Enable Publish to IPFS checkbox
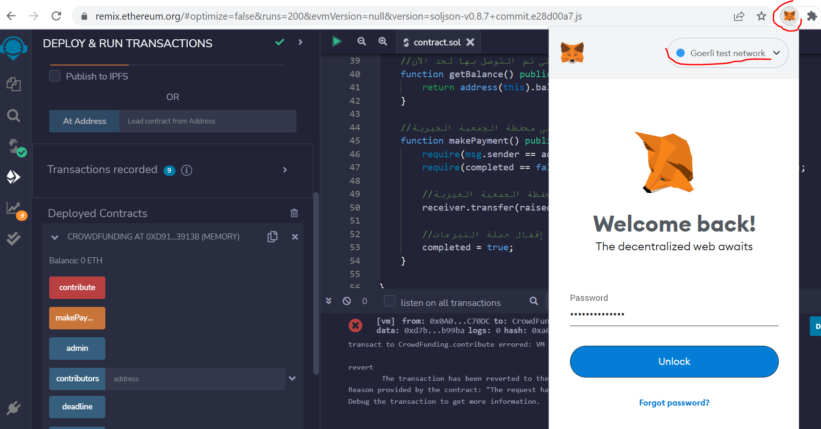 coord(55,76)
